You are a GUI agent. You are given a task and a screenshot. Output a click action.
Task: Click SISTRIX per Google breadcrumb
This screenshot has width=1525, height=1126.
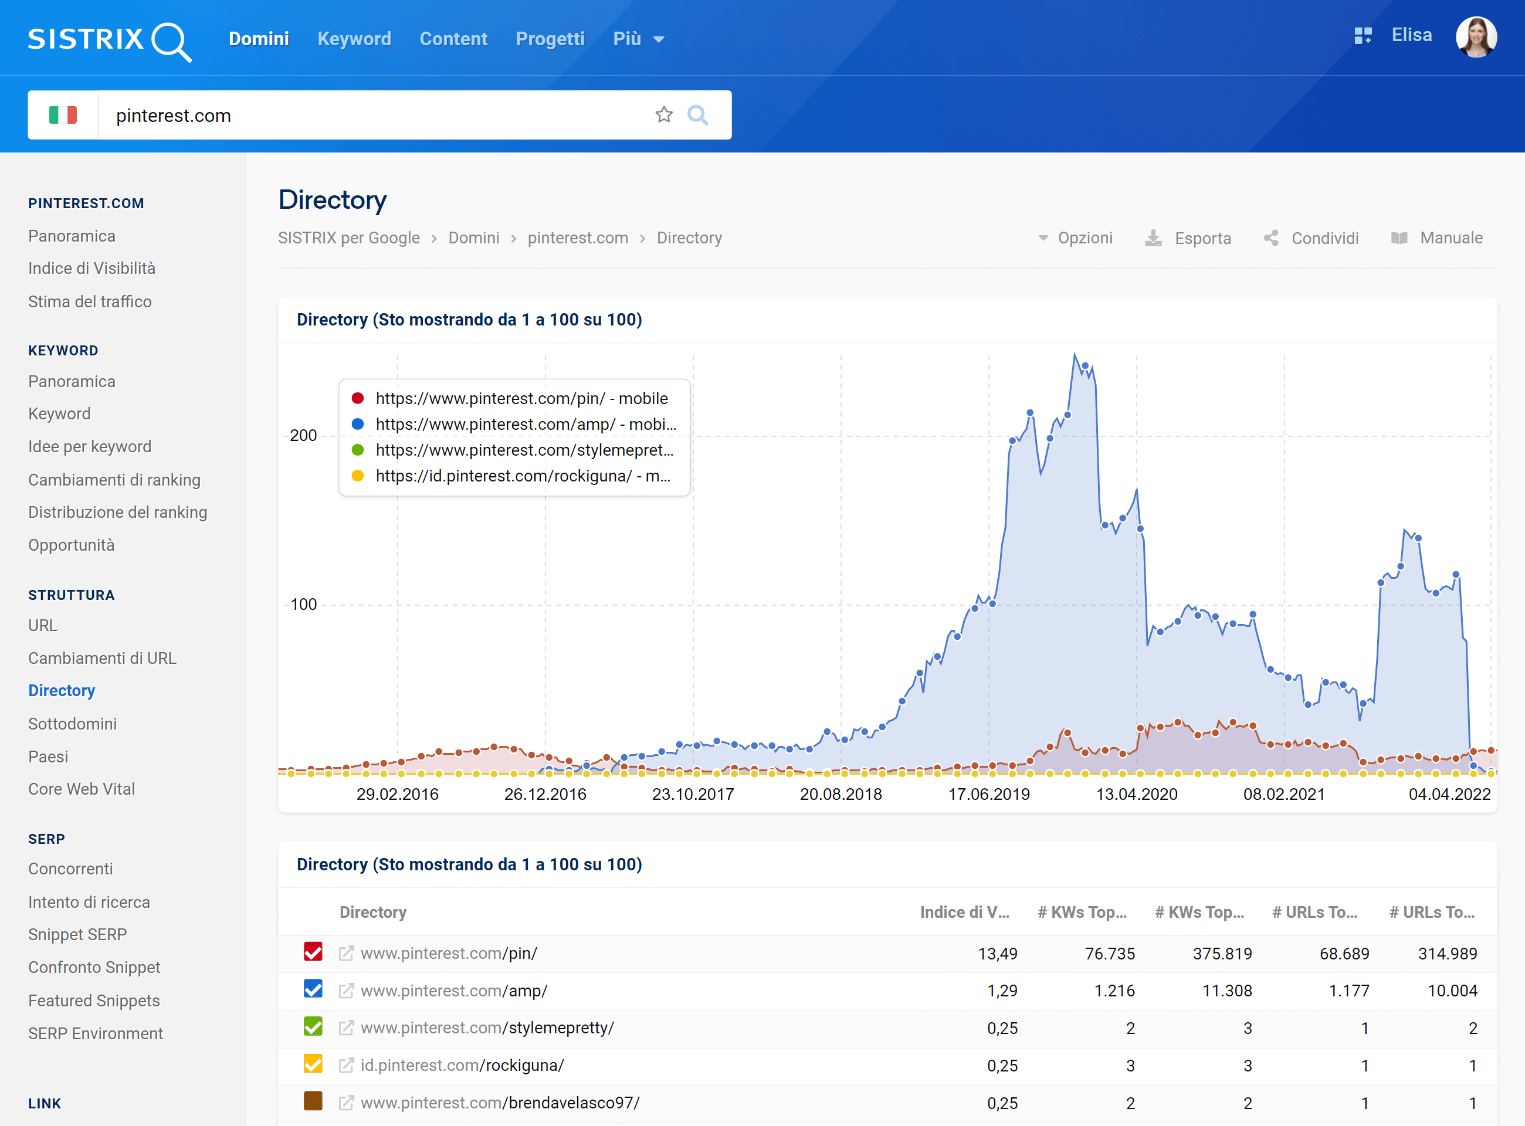point(349,238)
